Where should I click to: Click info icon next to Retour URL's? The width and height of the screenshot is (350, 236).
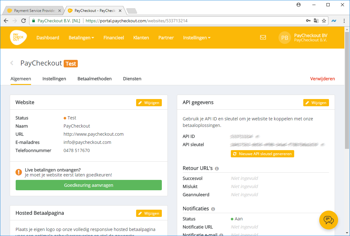tap(217, 169)
